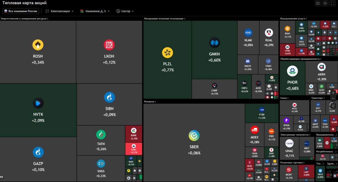This screenshot has height=182, width=338.
Task: Expand 'Обрабатывающая промышленность' sector header
Action: 301,59
